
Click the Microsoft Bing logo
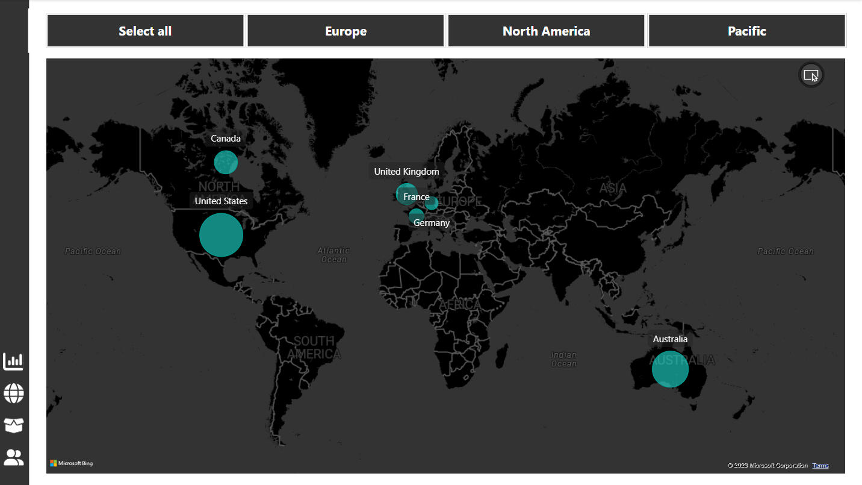72,463
